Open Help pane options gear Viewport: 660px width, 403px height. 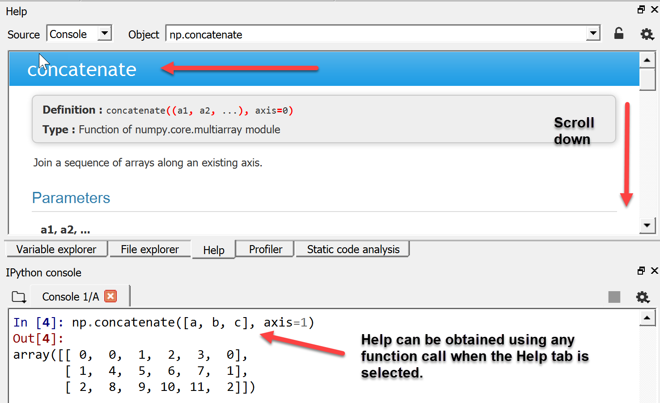pos(647,34)
